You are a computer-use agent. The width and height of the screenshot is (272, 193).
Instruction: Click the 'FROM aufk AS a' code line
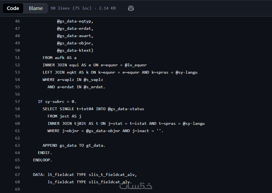[x=59, y=58]
